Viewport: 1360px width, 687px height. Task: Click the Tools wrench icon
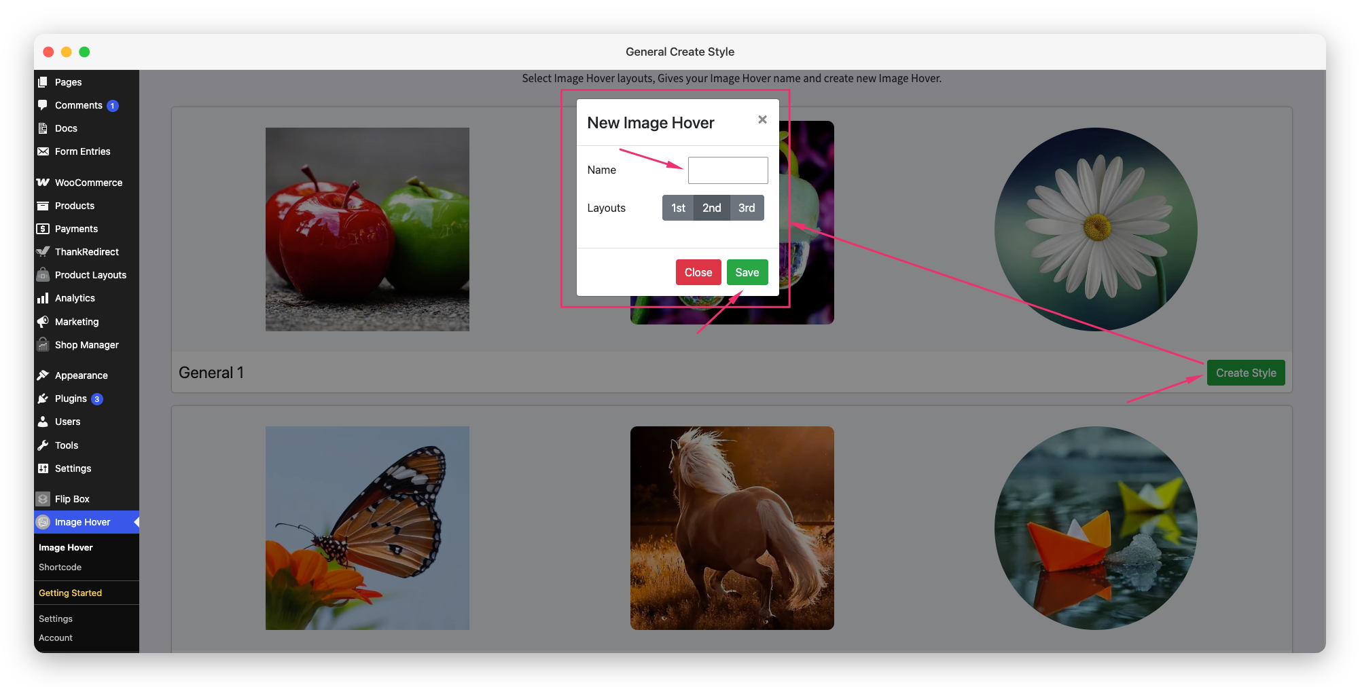tap(43, 445)
